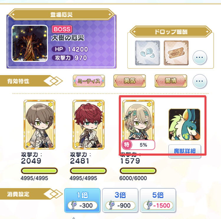Screen dimensions: 221x219
Task: Select the 勇気 trait tag
Action: [130, 81]
